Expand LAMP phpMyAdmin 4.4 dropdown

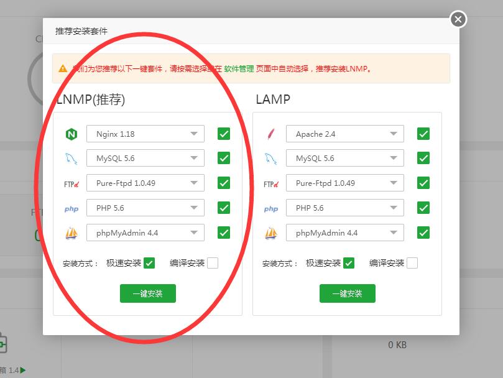(345, 233)
